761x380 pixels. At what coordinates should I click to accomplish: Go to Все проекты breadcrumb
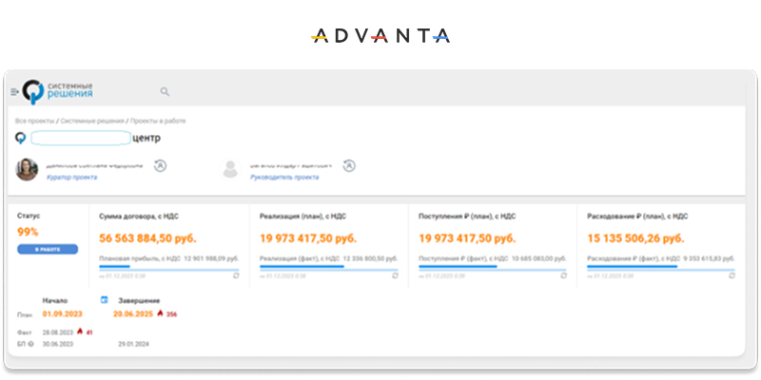tap(34, 122)
